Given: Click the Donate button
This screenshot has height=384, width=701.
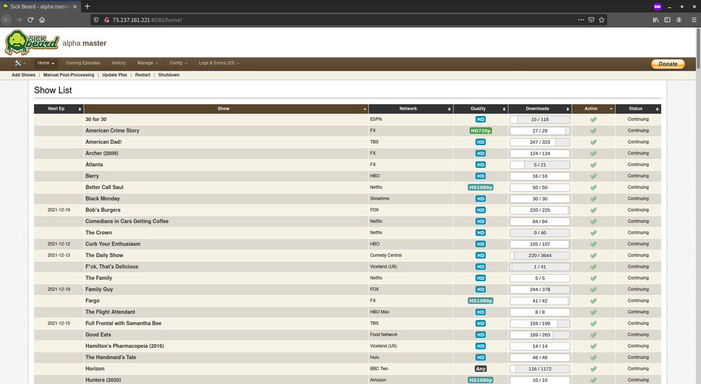Looking at the screenshot, I should pyautogui.click(x=668, y=64).
